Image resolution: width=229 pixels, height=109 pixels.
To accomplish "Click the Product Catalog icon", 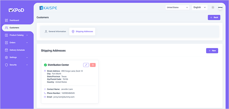I will 6,35.
